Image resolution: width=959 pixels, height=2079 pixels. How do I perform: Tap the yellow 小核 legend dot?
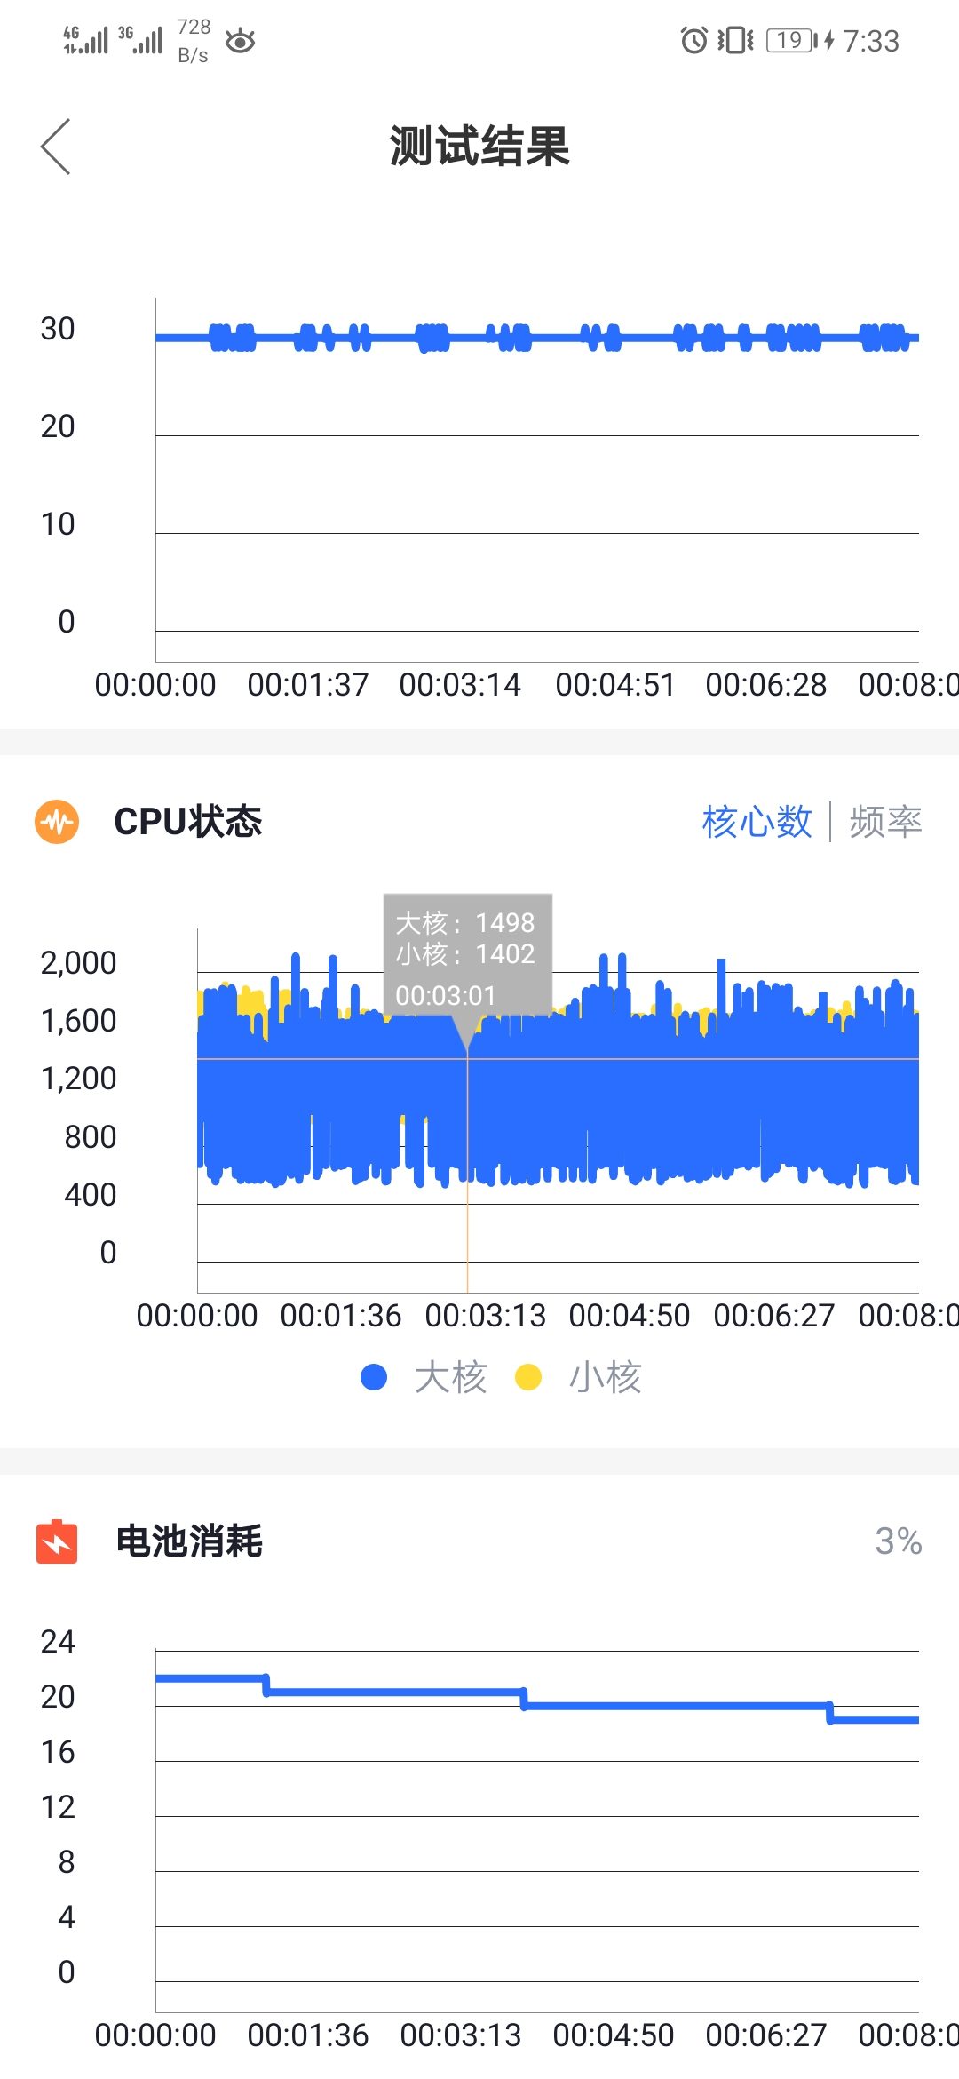pyautogui.click(x=528, y=1377)
